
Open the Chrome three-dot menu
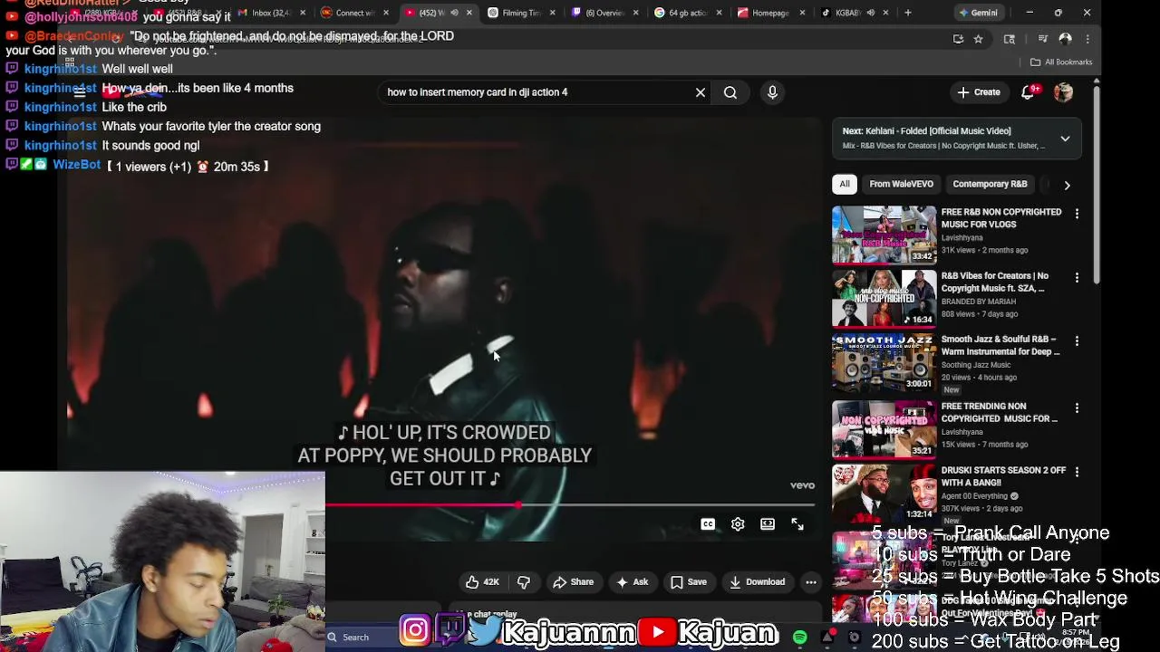pyautogui.click(x=1087, y=39)
